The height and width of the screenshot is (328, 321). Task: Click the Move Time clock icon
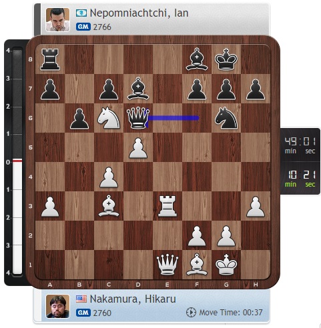pyautogui.click(x=191, y=313)
